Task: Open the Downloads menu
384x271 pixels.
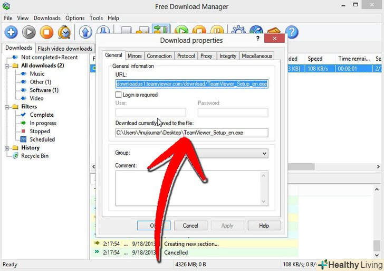Action: click(x=47, y=18)
